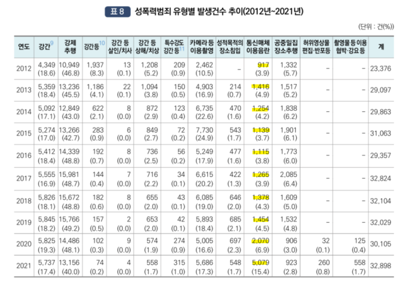Select the '허위영상물 편집·반포등' header
This screenshot has width=404, height=284.
point(316,46)
